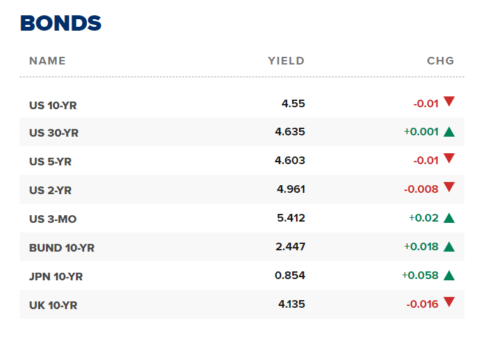Image resolution: width=481 pixels, height=341 pixels.
Task: Click the green up arrow for JPN 10-YR
Action: (x=449, y=276)
